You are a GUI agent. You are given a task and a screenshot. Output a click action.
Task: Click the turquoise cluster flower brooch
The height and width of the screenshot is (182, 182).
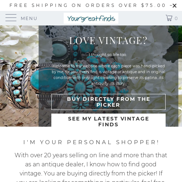80,88
